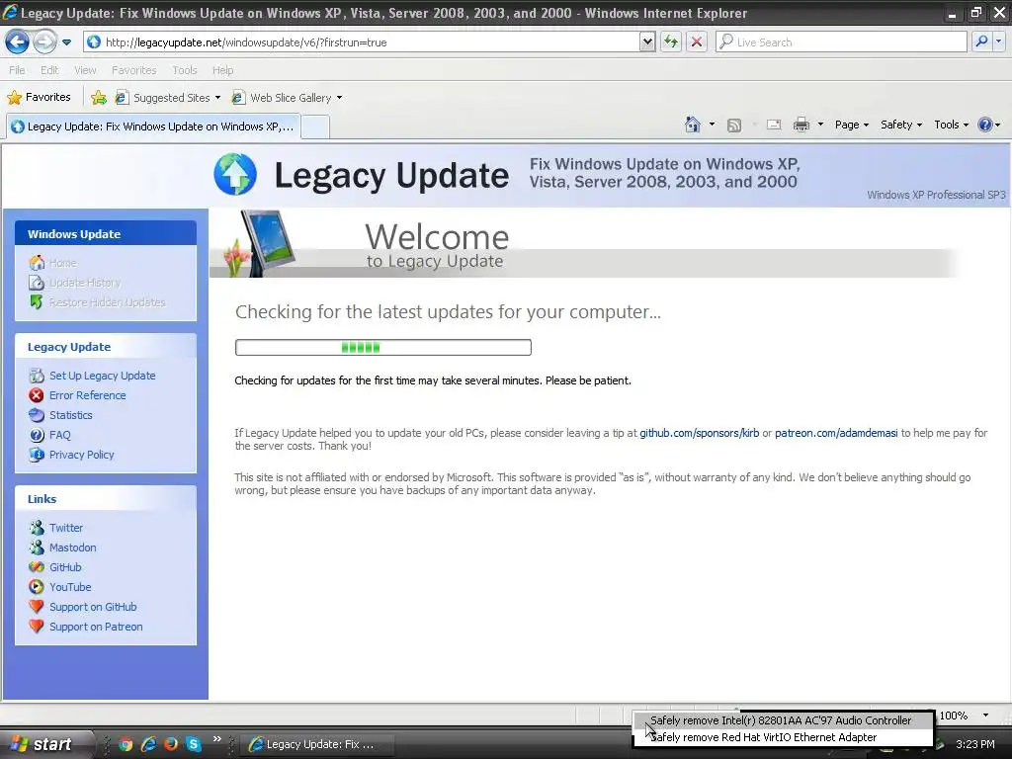The height and width of the screenshot is (759, 1012).
Task: Open the search provider options dropdown
Action: pos(998,42)
